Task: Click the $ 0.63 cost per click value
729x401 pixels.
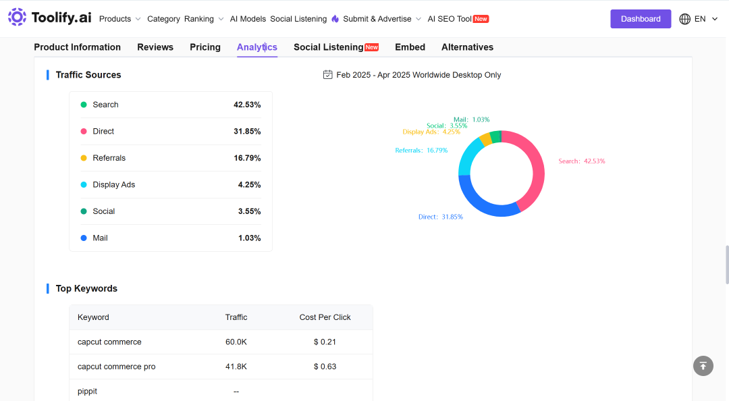Action: click(325, 367)
